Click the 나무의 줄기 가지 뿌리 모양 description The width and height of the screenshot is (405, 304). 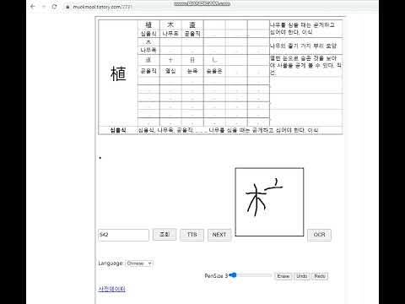303,46
